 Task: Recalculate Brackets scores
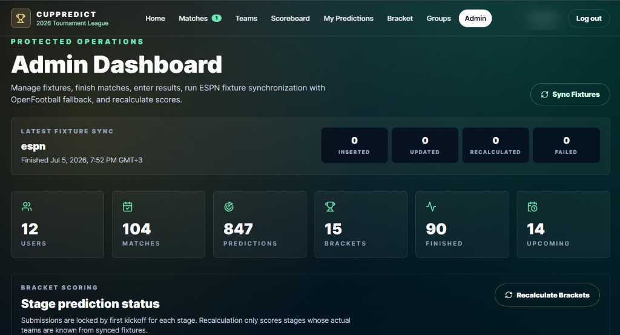[x=547, y=295]
